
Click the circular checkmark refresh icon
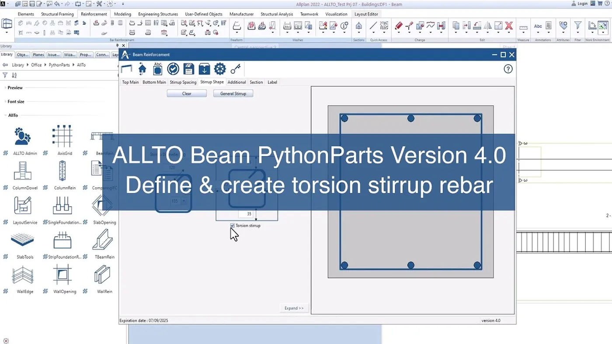tap(173, 69)
